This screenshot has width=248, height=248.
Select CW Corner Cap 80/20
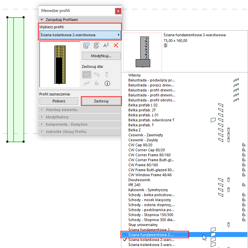click(184, 150)
